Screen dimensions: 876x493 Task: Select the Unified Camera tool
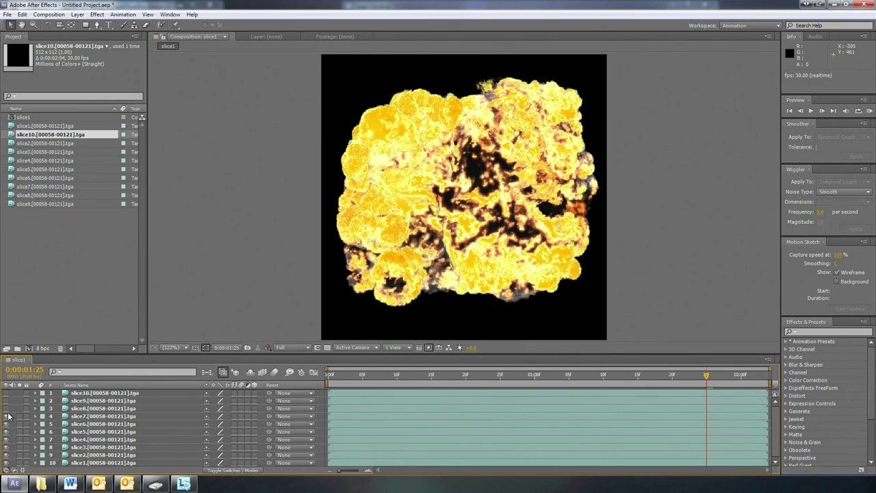click(60, 25)
